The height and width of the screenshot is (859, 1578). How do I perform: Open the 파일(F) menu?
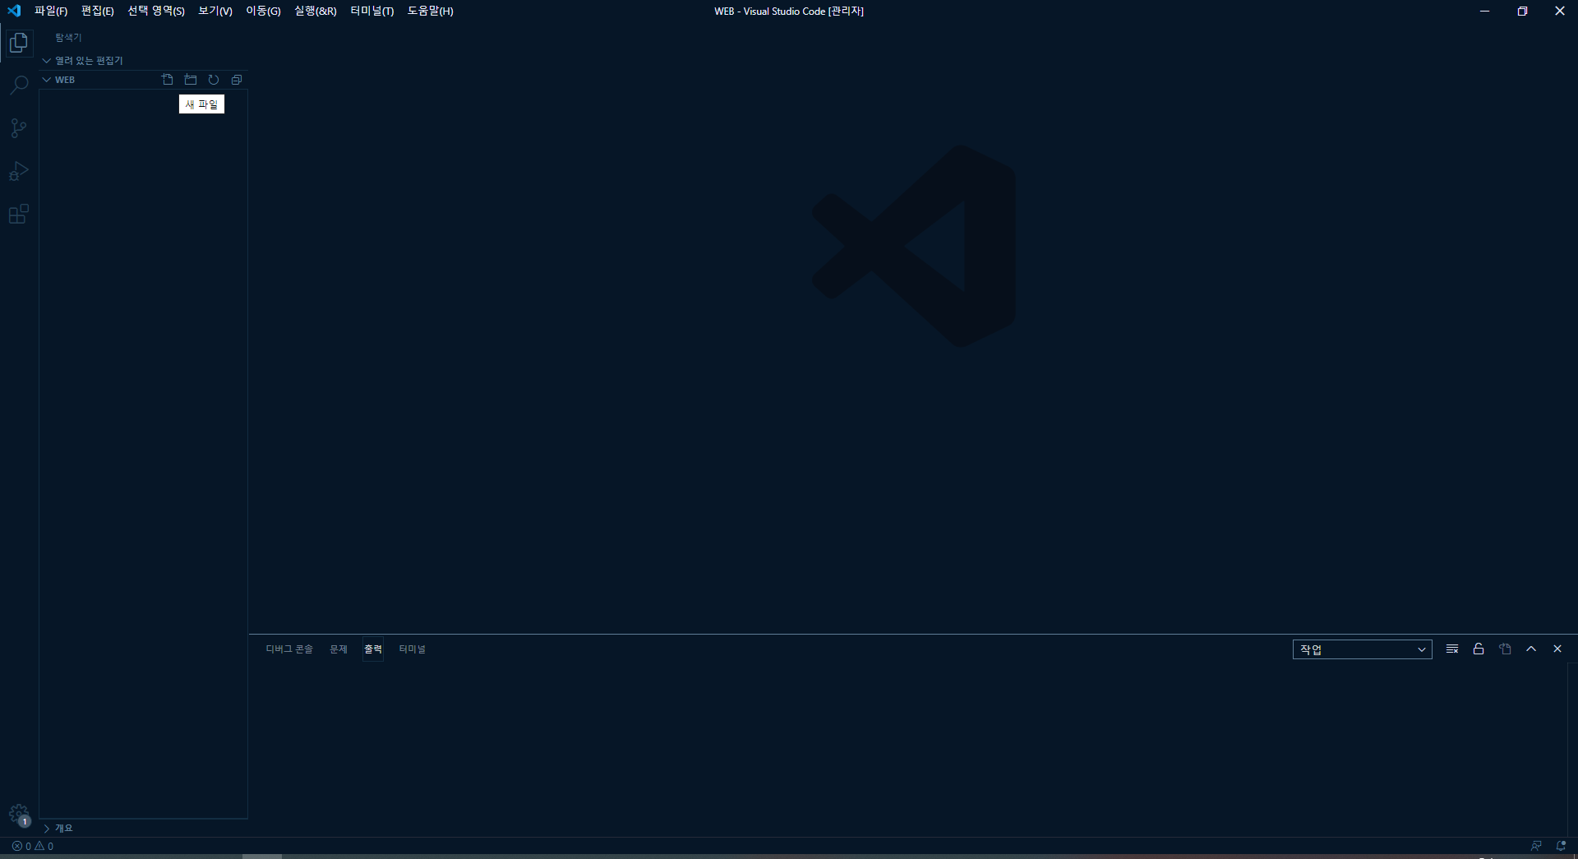pyautogui.click(x=51, y=11)
